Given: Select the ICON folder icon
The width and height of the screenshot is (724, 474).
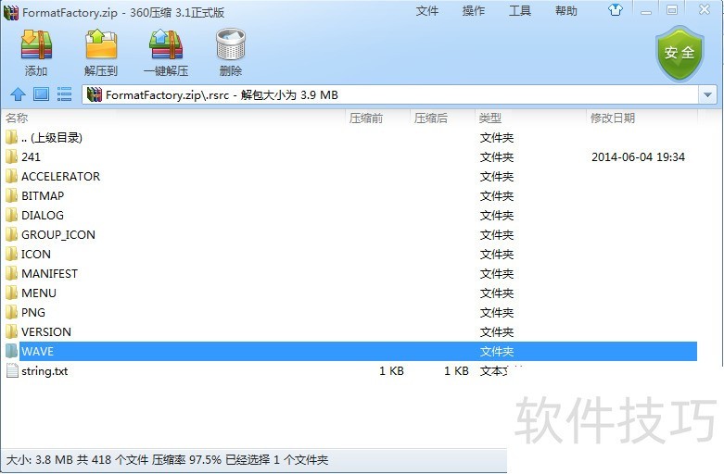Looking at the screenshot, I should point(11,254).
